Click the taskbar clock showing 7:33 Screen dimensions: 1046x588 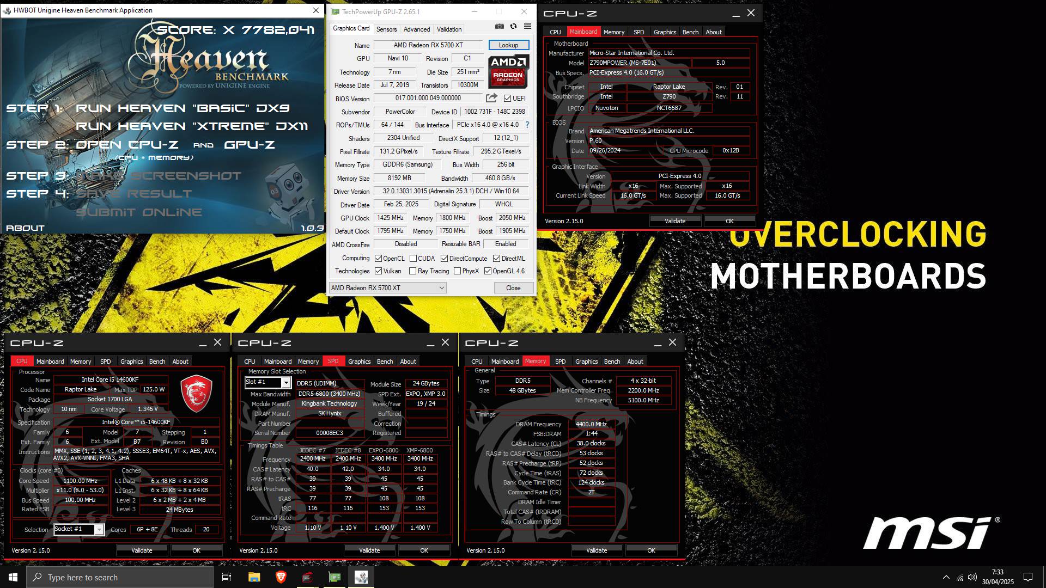(x=998, y=577)
